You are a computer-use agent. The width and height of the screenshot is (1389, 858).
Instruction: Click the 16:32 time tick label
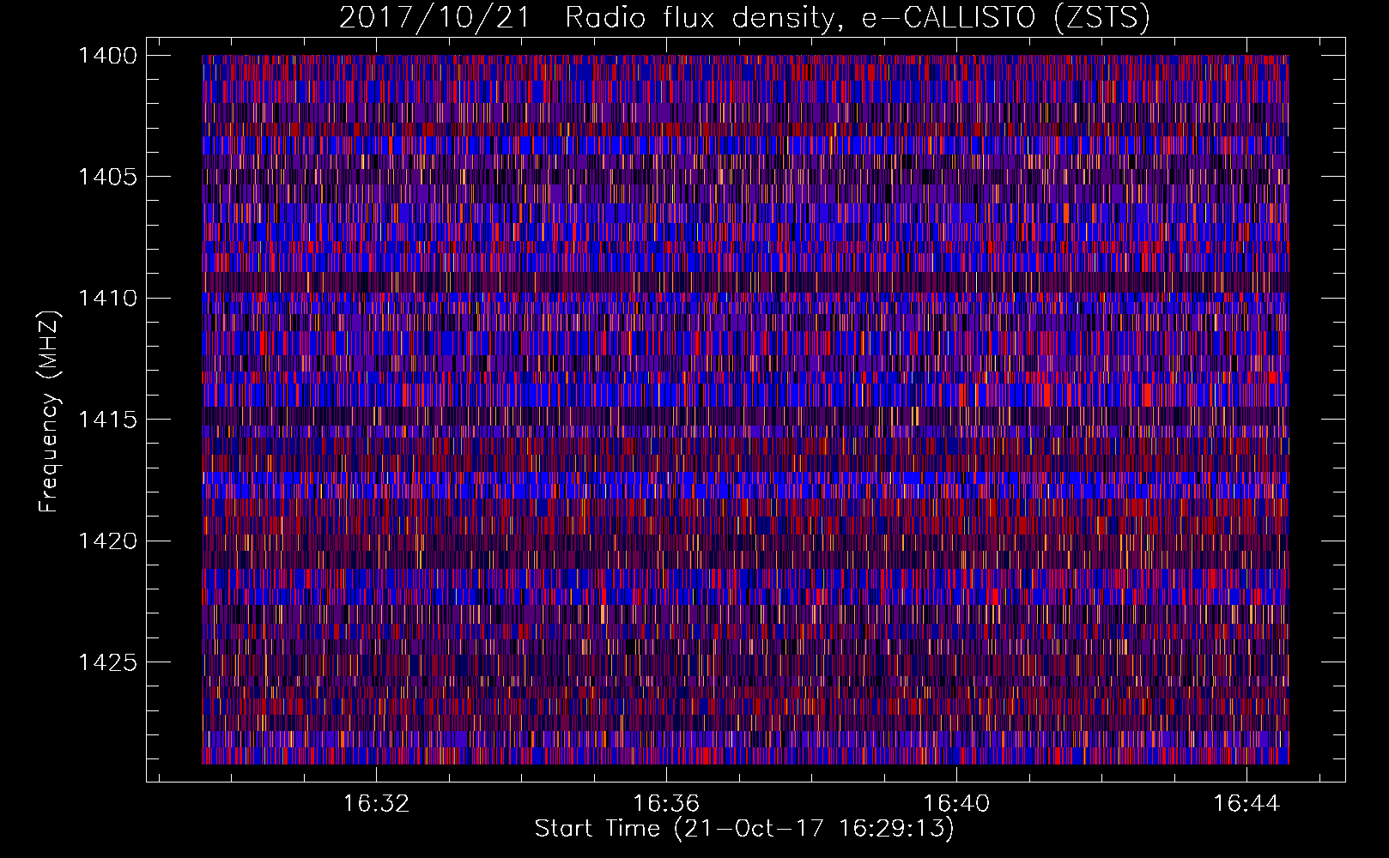377,803
